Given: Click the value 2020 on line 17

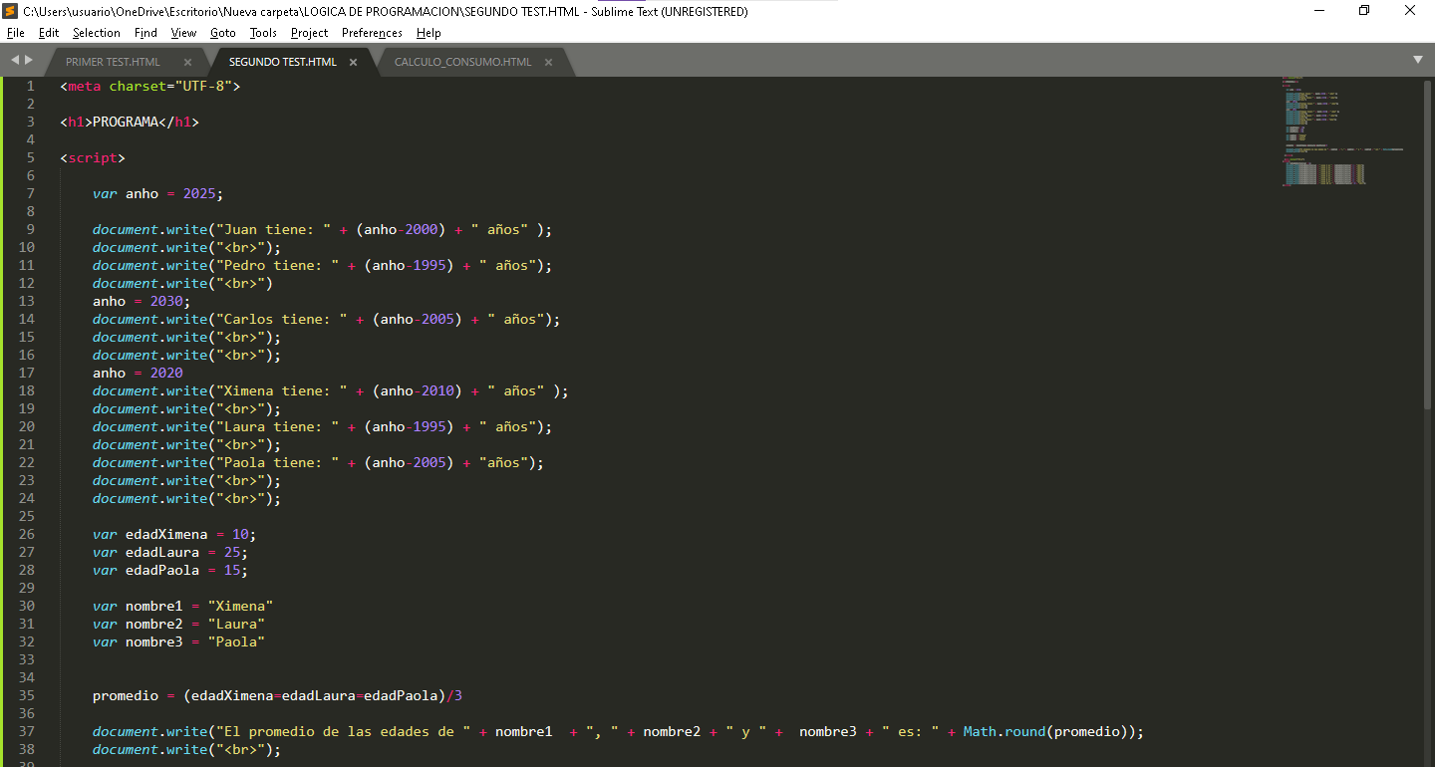Looking at the screenshot, I should point(166,373).
